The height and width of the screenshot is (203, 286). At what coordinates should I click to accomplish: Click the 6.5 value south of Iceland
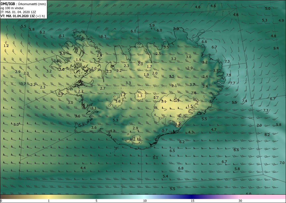coord(172,151)
